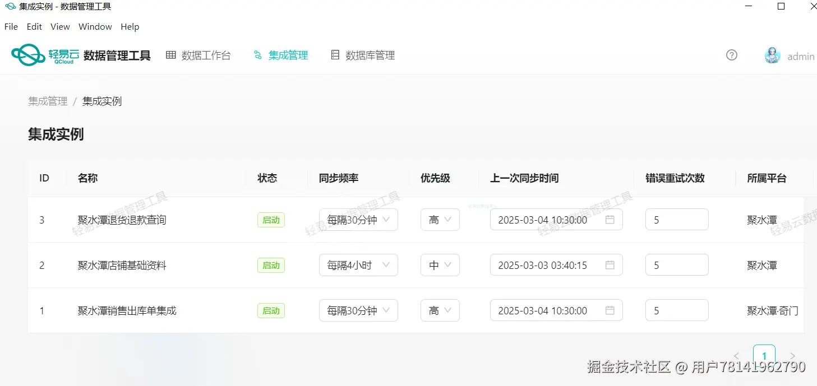Screen dimensions: 817x386
Task: Toggle 启动 status for 聚水潭退货退款查询
Action: pos(271,220)
